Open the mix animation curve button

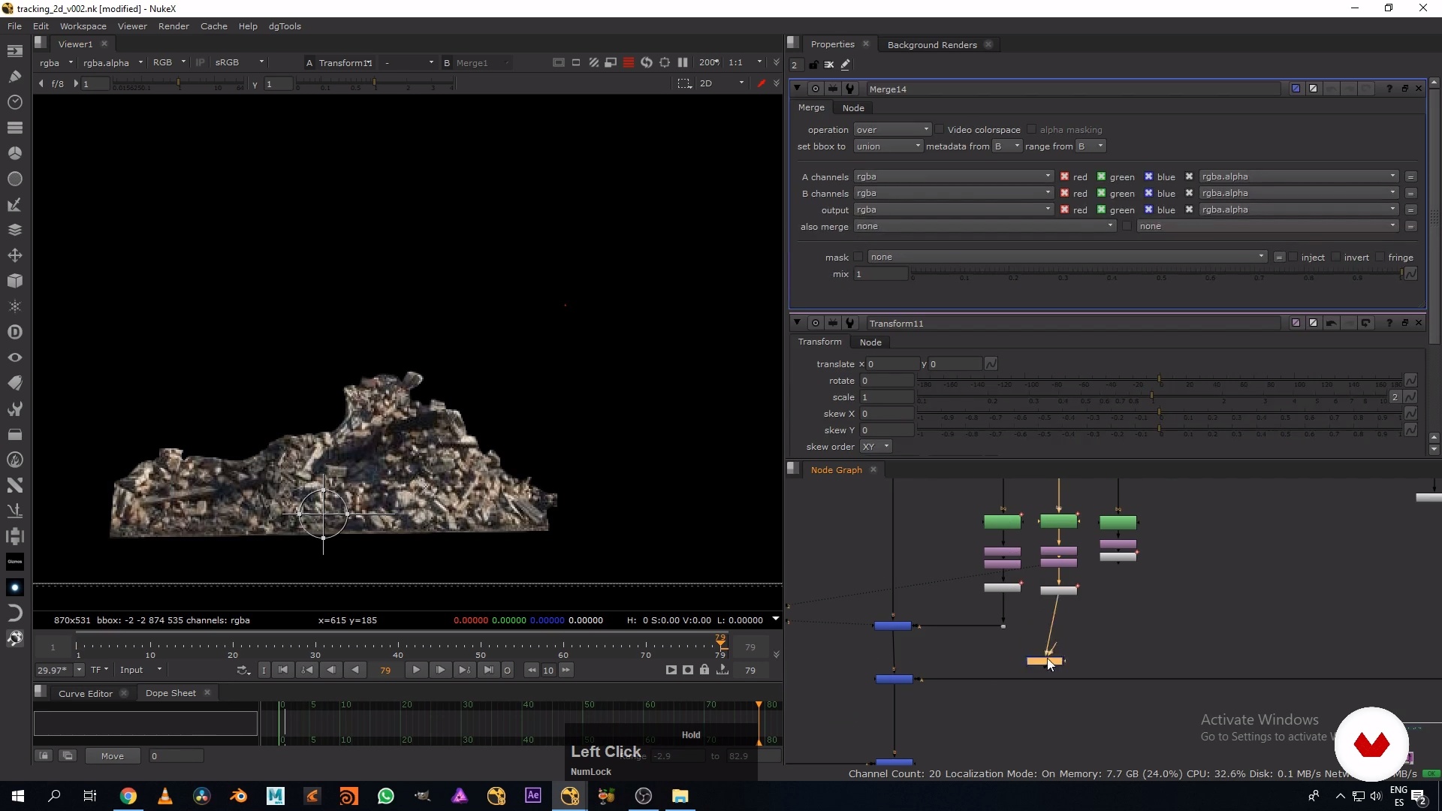[x=1410, y=274]
